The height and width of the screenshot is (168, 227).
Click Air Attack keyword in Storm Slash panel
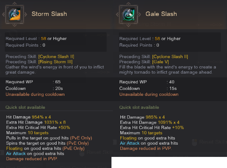point(16,154)
